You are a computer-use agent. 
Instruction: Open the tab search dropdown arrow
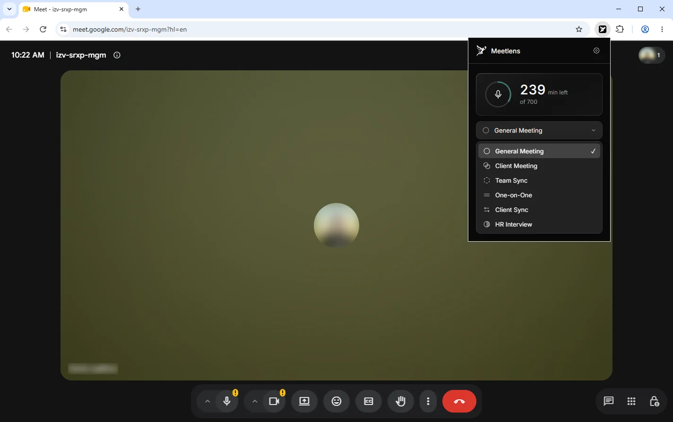tap(9, 9)
